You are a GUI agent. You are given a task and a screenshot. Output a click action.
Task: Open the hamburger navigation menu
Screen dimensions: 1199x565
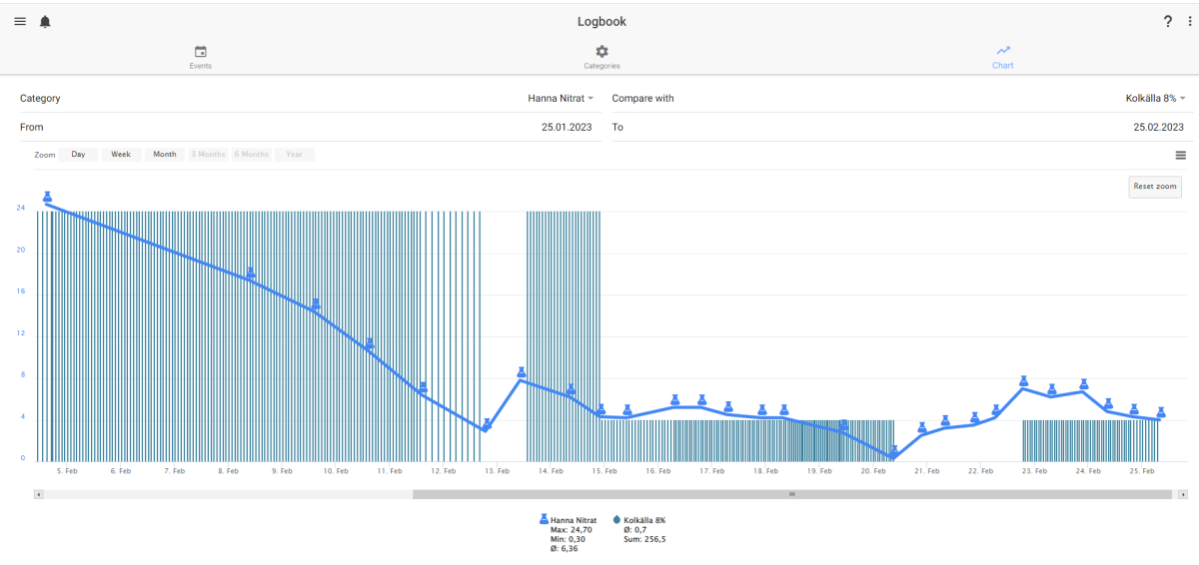coord(20,22)
